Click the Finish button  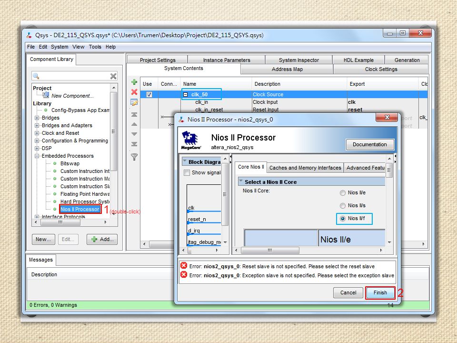pos(380,293)
